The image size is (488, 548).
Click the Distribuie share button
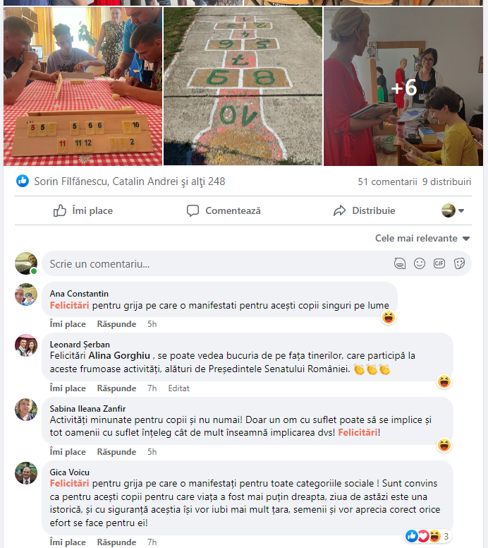pos(364,210)
